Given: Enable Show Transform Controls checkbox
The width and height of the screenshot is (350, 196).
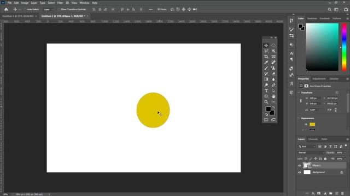Looking at the screenshot, I should [59, 9].
